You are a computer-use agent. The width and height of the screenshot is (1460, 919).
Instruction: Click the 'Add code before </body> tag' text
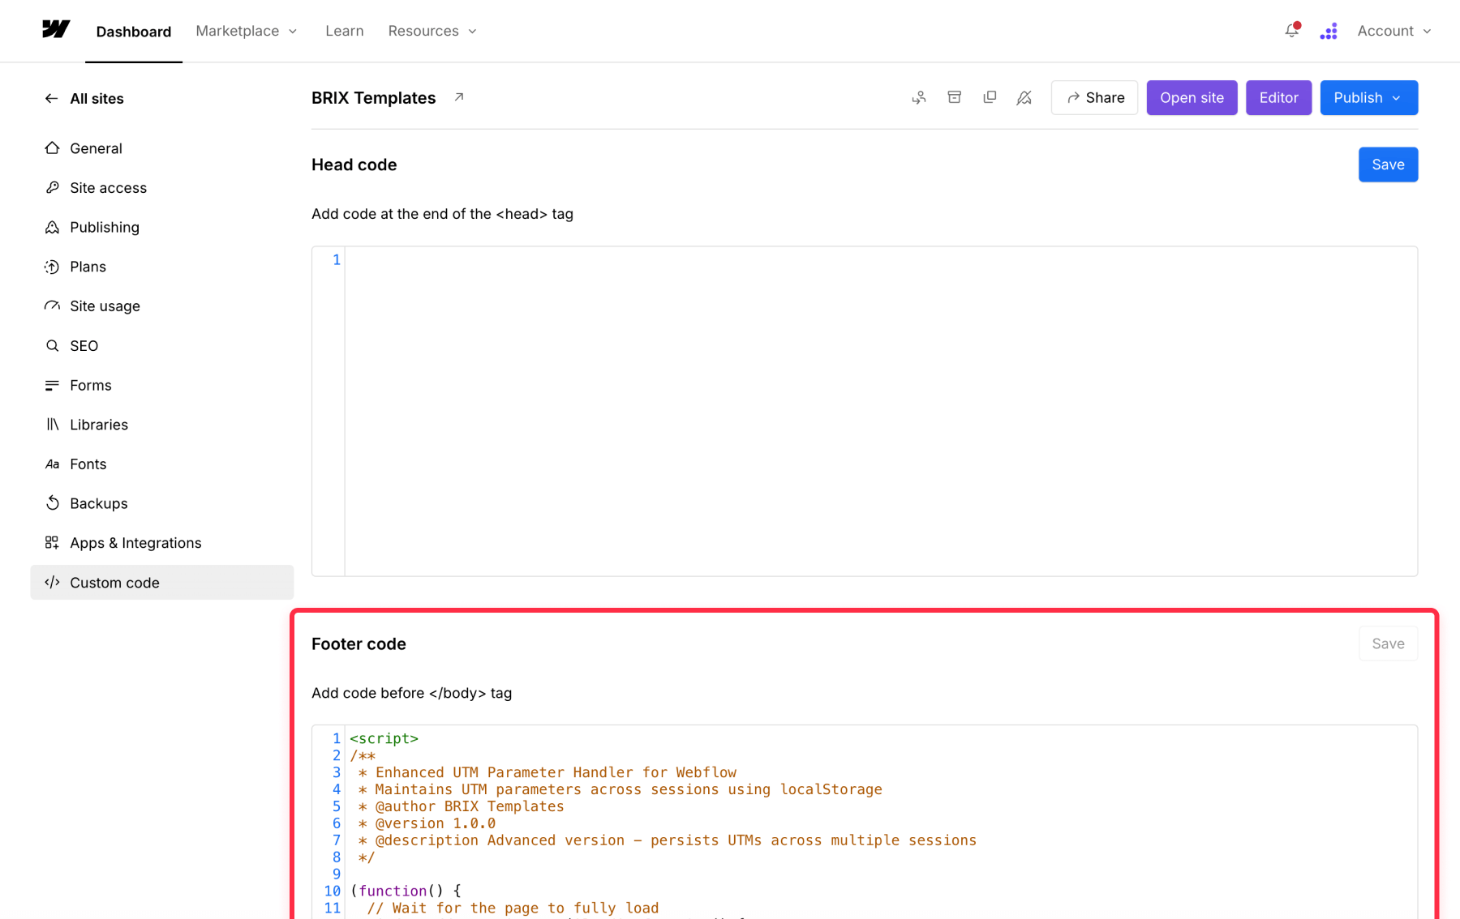(x=411, y=693)
